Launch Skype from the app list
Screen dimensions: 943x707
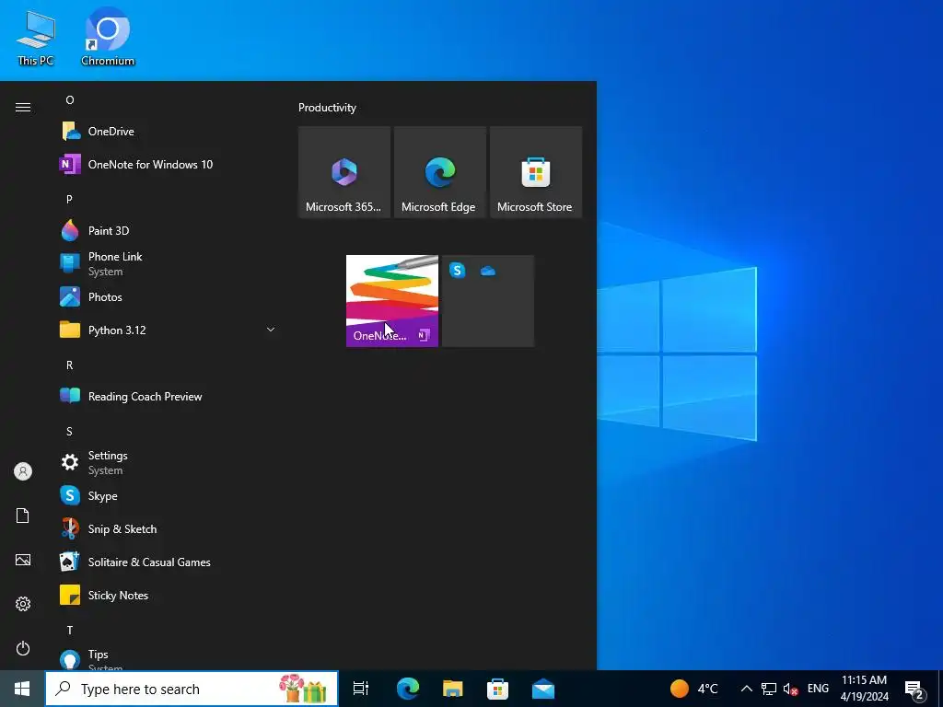(169, 496)
